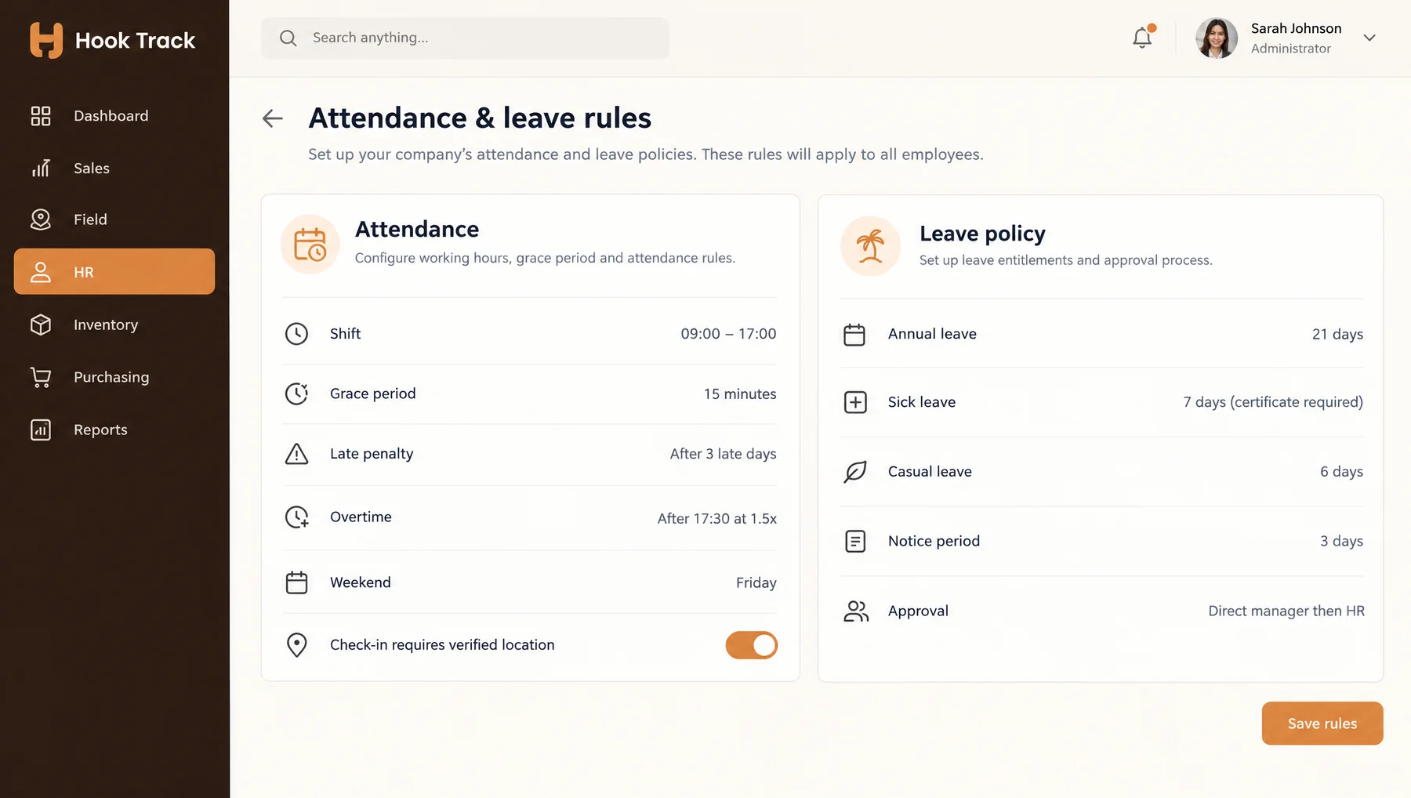
Task: Open the notifications bell
Action: click(1142, 38)
